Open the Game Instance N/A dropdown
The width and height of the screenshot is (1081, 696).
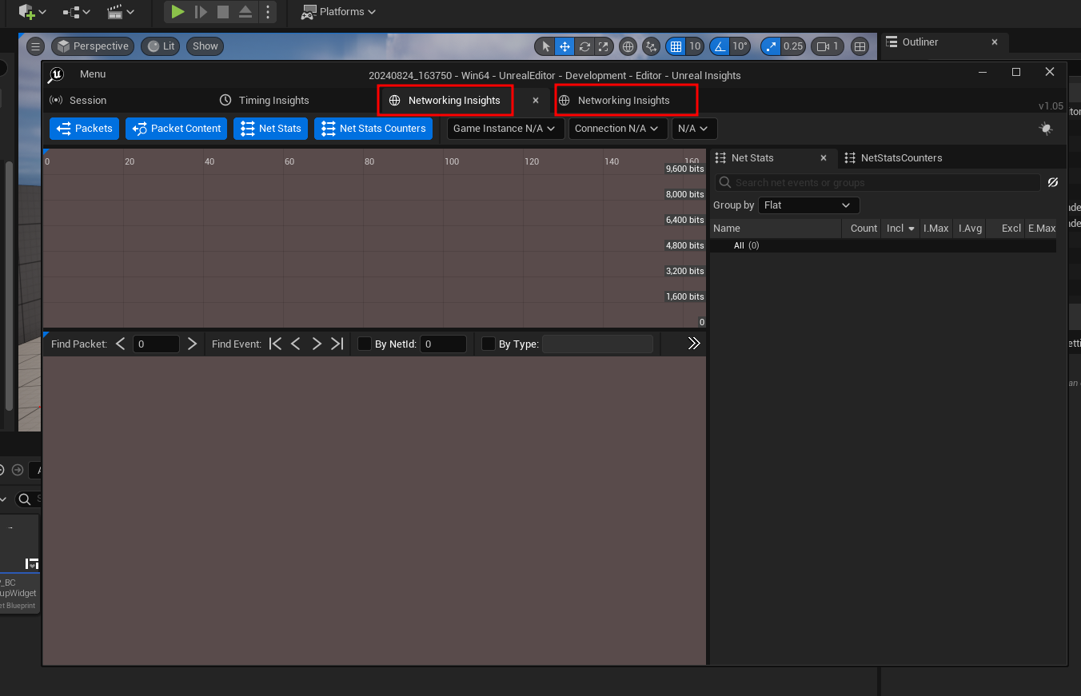coord(505,129)
